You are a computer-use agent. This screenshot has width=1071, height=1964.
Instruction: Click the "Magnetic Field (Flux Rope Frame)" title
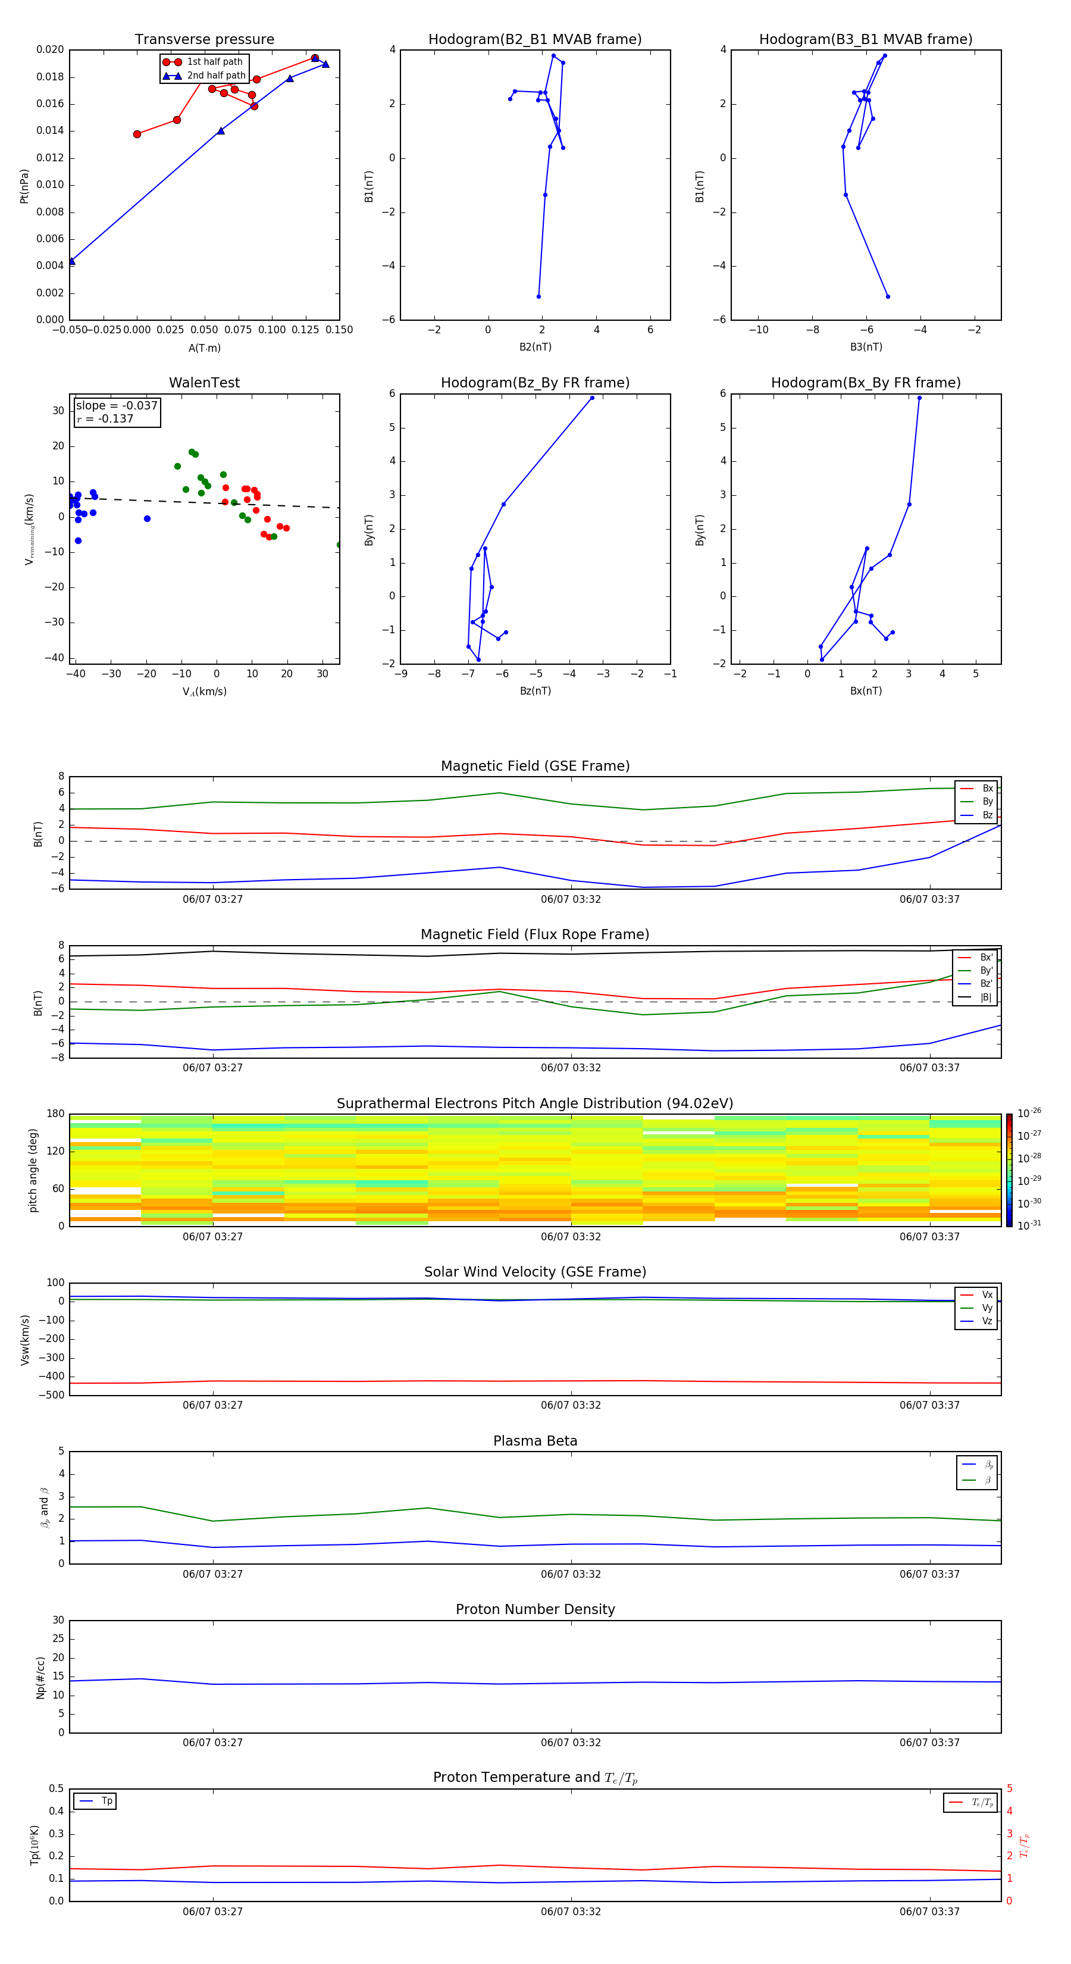tap(535, 935)
